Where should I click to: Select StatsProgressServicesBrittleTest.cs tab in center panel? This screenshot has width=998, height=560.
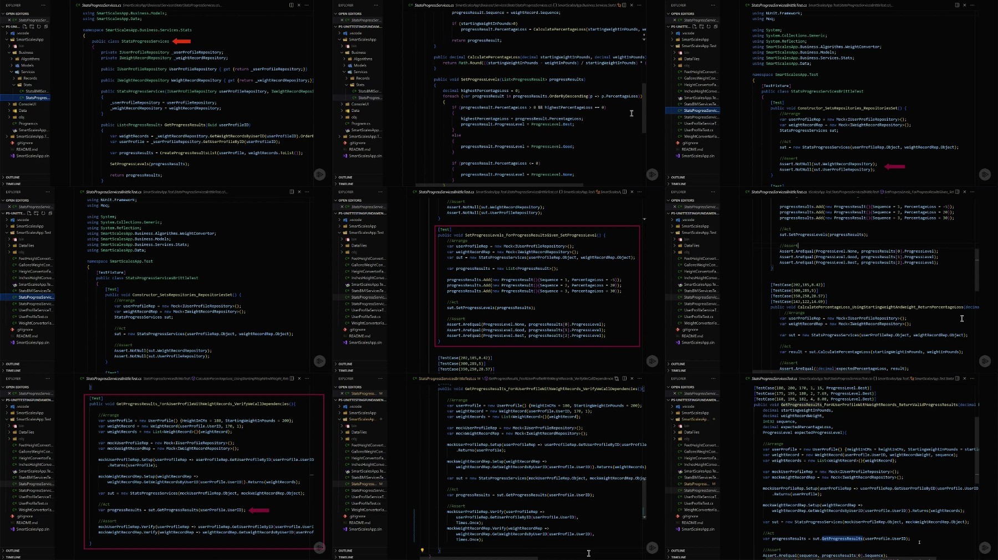446,192
